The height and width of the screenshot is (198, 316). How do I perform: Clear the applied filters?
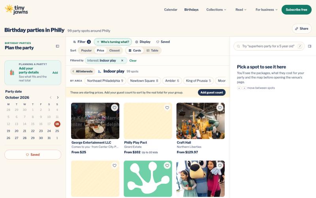tap(133, 61)
